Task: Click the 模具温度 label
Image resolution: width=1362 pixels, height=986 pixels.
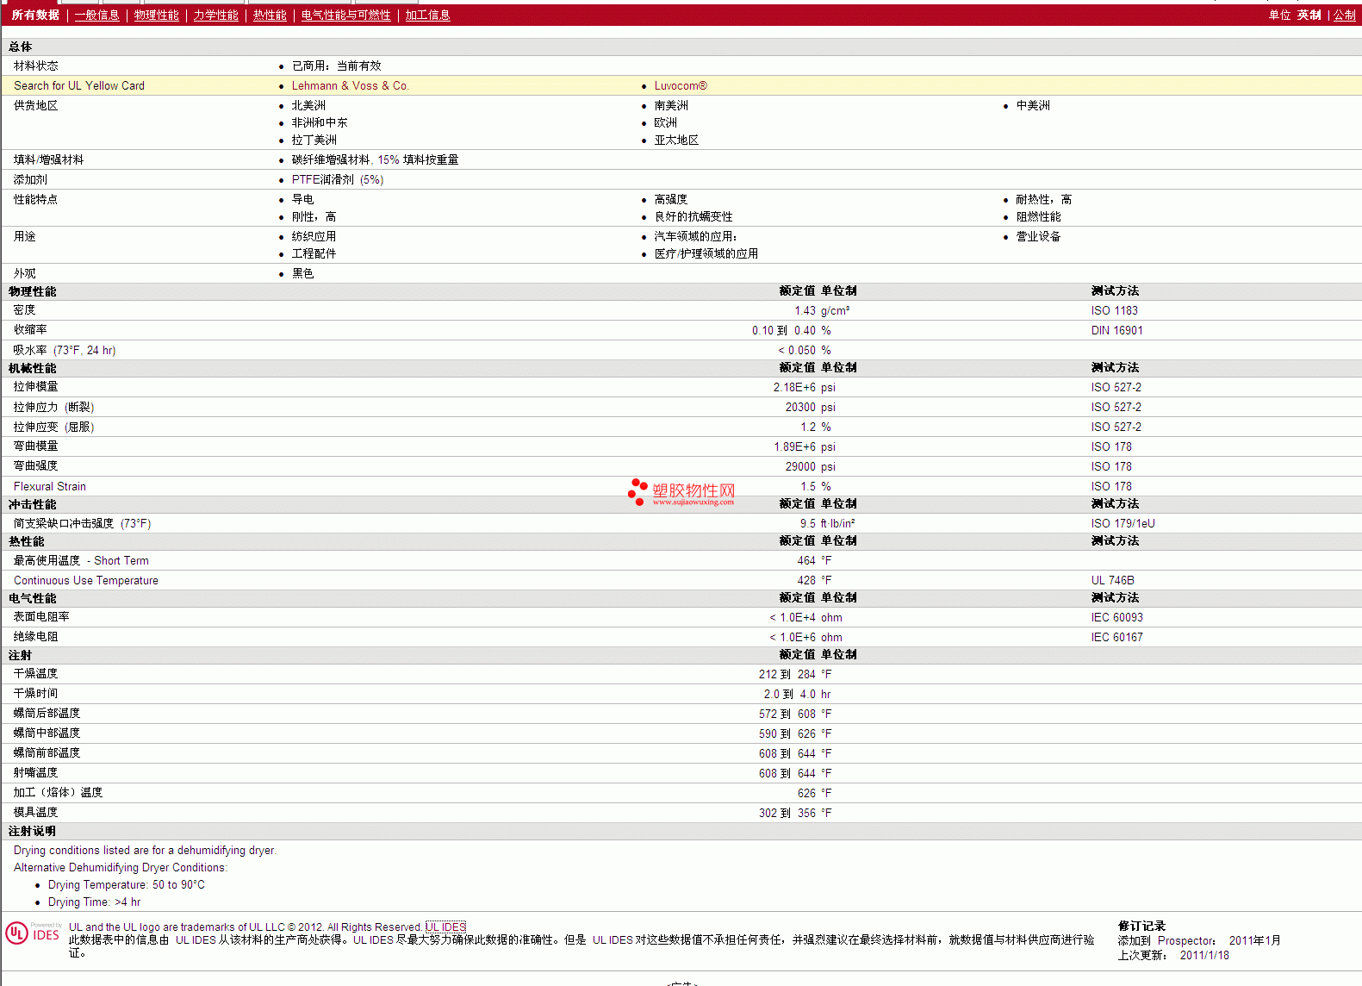Action: tap(35, 812)
